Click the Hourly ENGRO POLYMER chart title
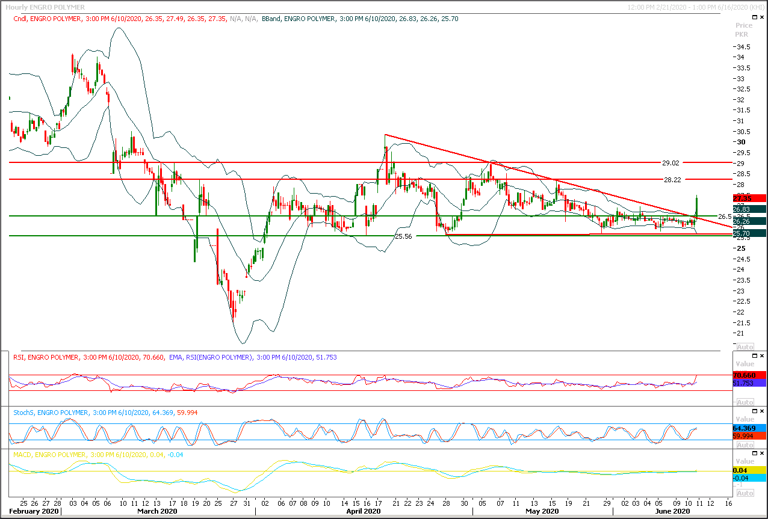This screenshot has height=519, width=768. [x=45, y=7]
